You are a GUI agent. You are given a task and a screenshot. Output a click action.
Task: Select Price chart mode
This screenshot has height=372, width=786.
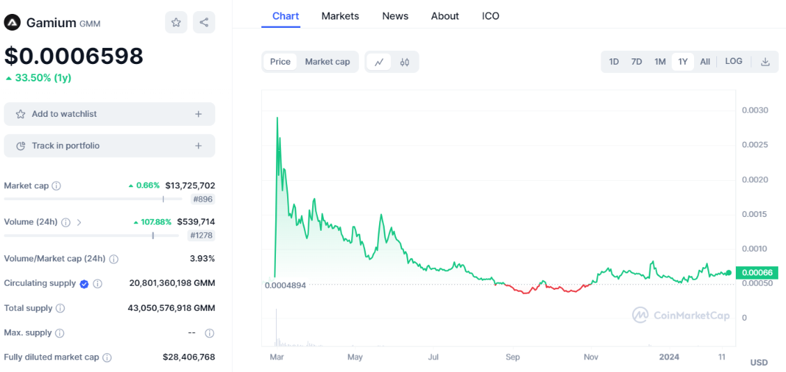(x=280, y=62)
